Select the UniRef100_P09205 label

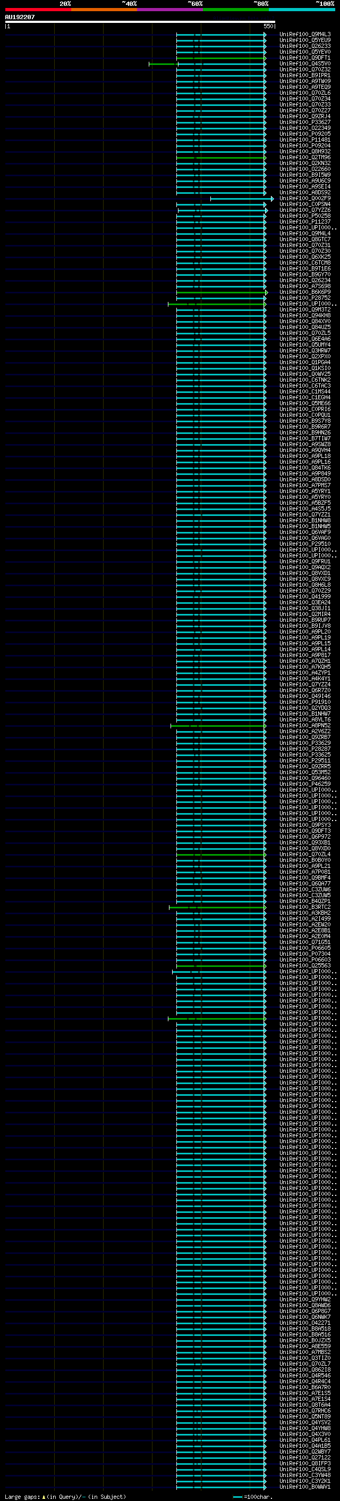tap(305, 134)
